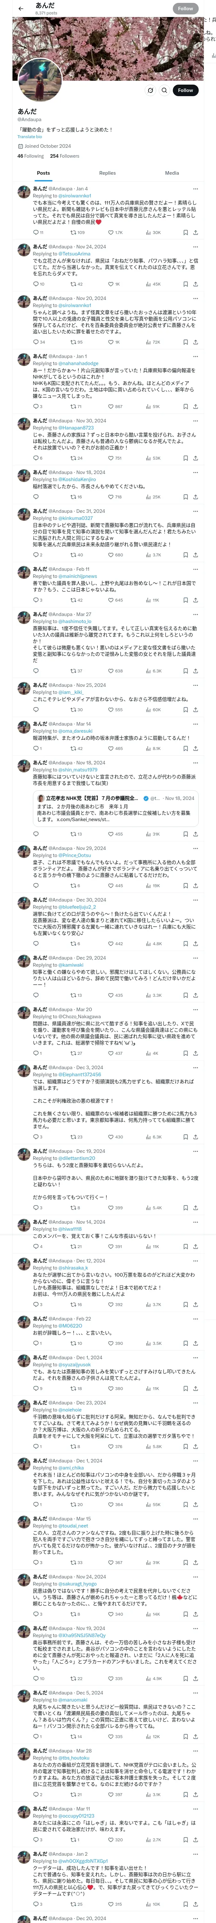This screenshot has height=1923, width=216.
Task: Click the Translate bio link
Action: point(30,137)
